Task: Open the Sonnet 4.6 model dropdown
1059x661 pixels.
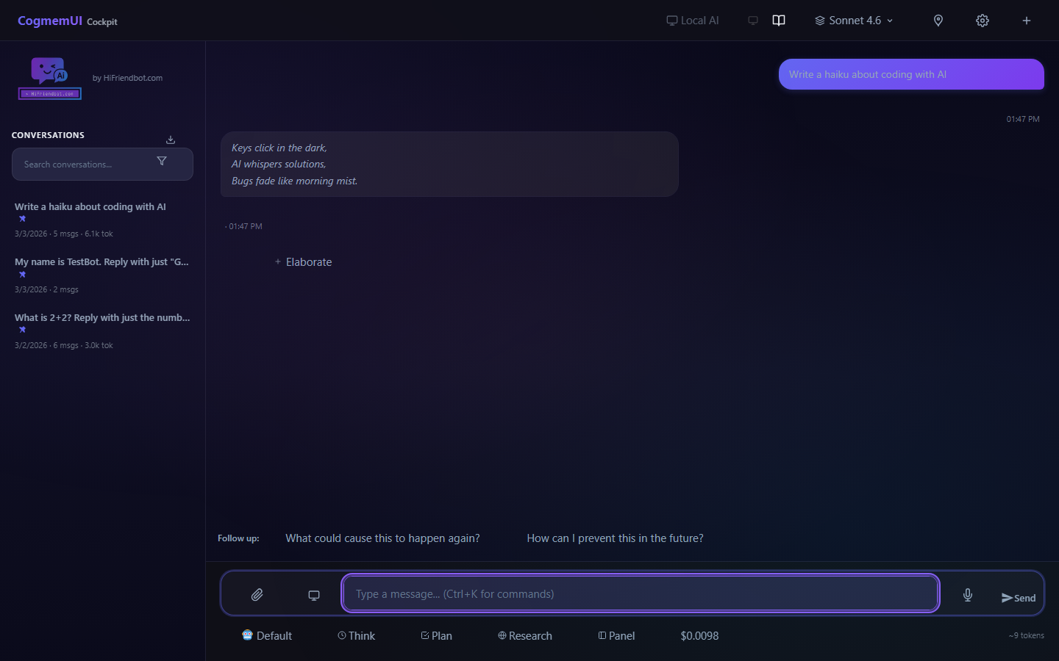Action: pos(854,21)
